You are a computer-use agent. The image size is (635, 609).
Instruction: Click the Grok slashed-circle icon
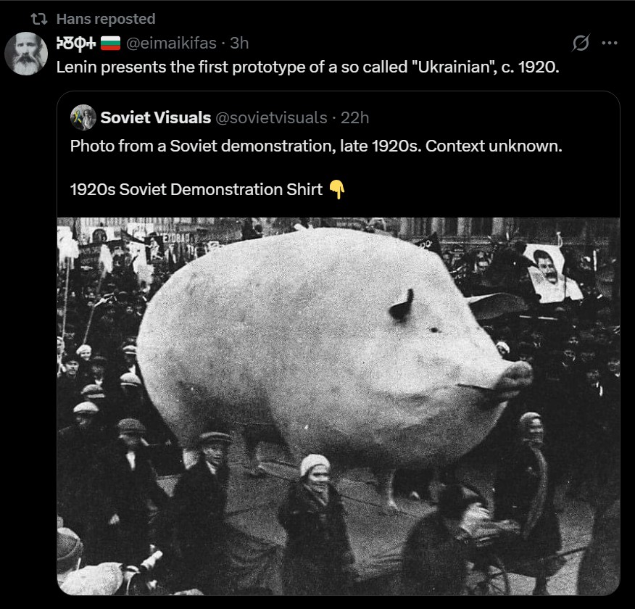pos(581,43)
